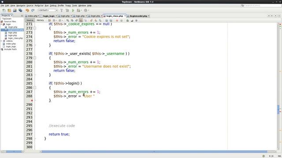Select Include Path in Projects tree
282x158 pixels.
(x=10, y=49)
